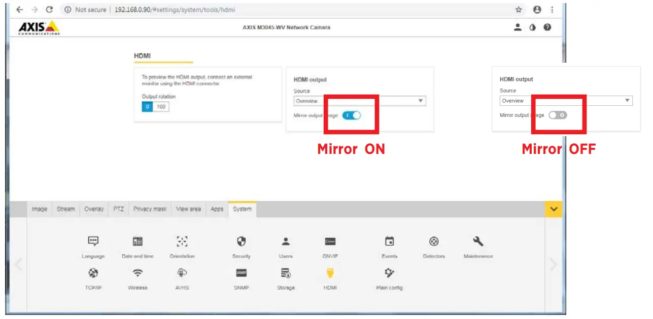Toggle the contrast theme icon in header
The height and width of the screenshot is (319, 653).
click(x=532, y=27)
